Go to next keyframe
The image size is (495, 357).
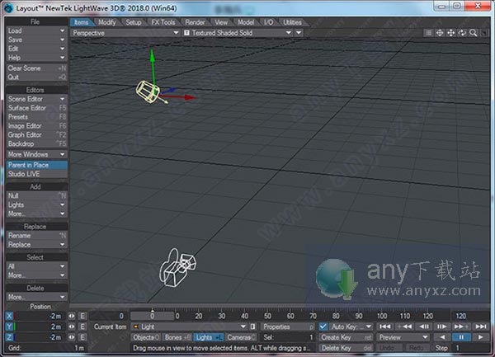click(x=461, y=326)
